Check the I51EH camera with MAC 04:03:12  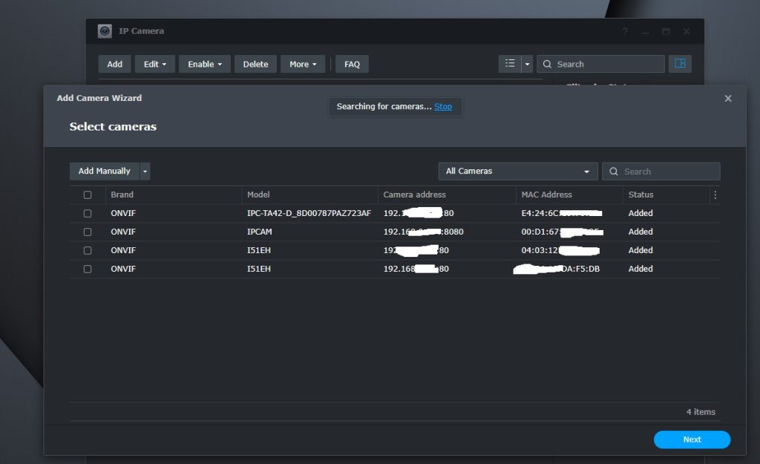coord(88,250)
